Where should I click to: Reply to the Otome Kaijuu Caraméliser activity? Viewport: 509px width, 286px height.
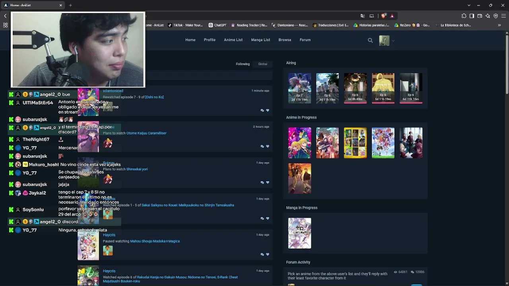tap(262, 146)
